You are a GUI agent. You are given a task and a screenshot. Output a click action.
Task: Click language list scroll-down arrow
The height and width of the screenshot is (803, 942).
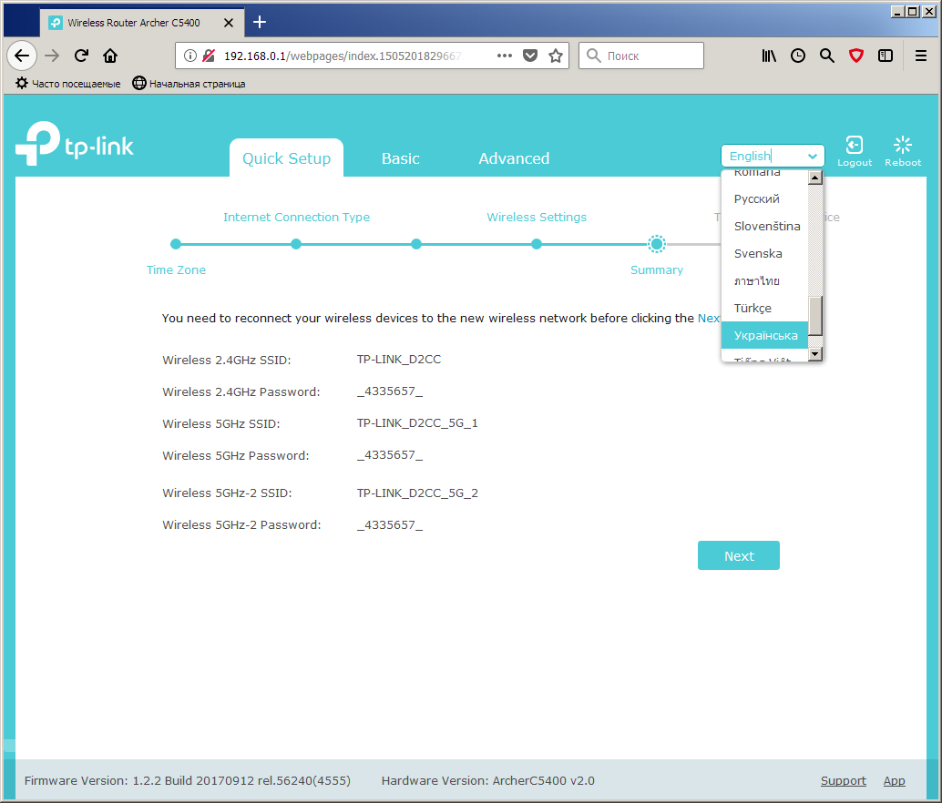coord(814,354)
